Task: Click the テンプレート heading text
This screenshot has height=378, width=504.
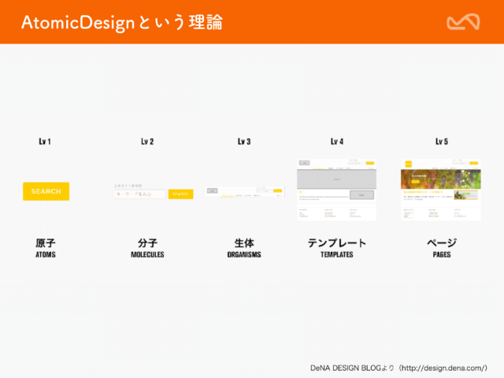Action: (x=336, y=243)
